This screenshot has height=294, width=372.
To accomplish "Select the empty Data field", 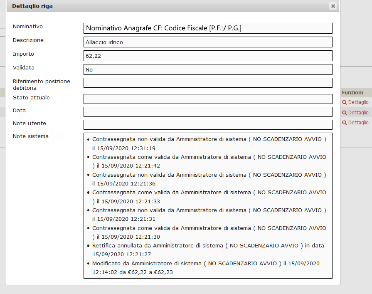I will 208,111.
